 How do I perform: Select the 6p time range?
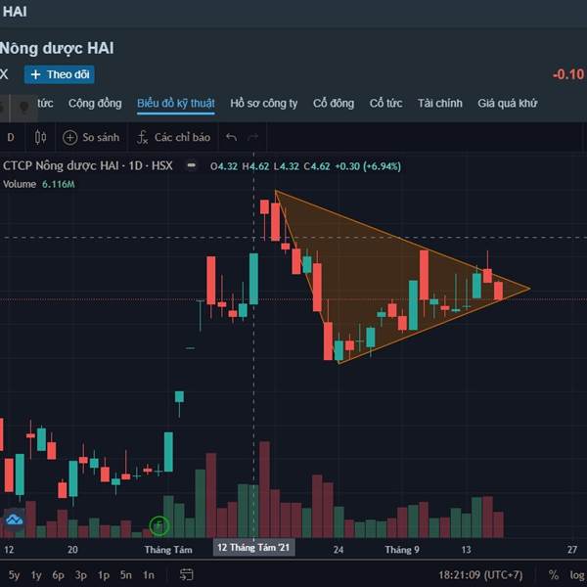58,575
